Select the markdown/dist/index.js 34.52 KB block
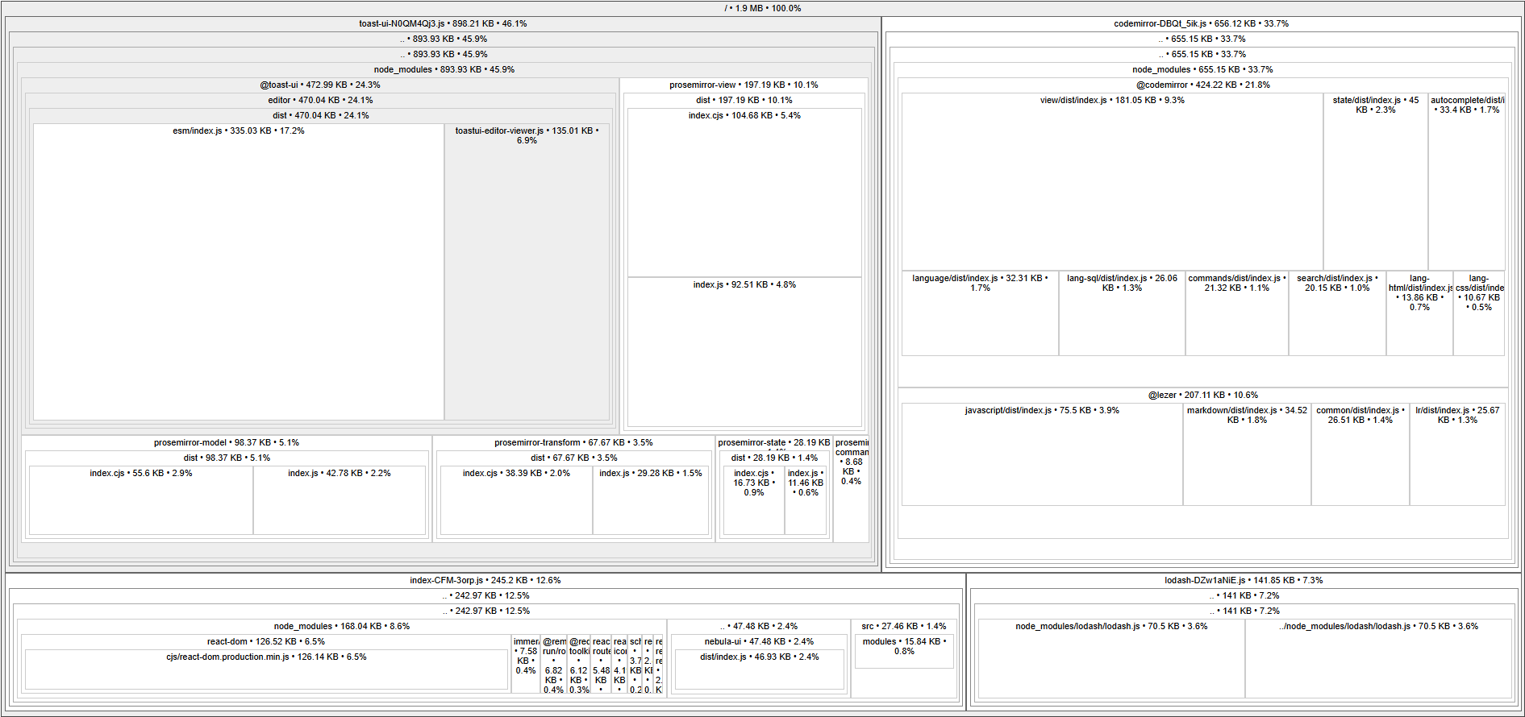Image resolution: width=1525 pixels, height=717 pixels. pos(1247,454)
